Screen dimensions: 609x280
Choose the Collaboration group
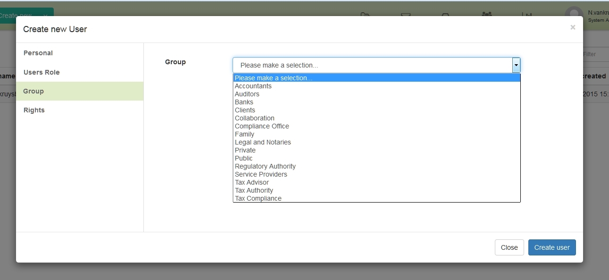pyautogui.click(x=255, y=118)
